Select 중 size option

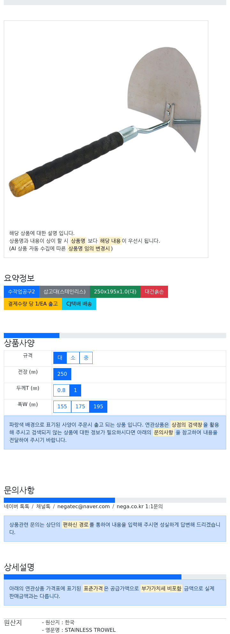86,358
